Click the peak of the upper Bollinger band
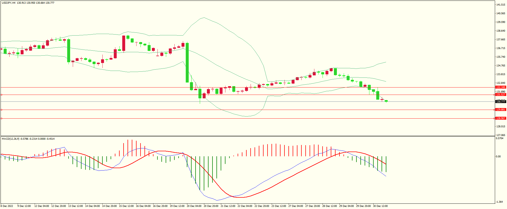 click(x=203, y=18)
